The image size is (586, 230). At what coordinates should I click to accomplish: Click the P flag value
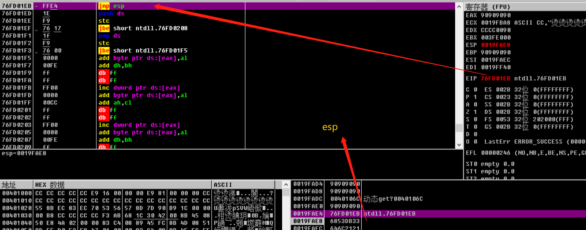coord(475,97)
